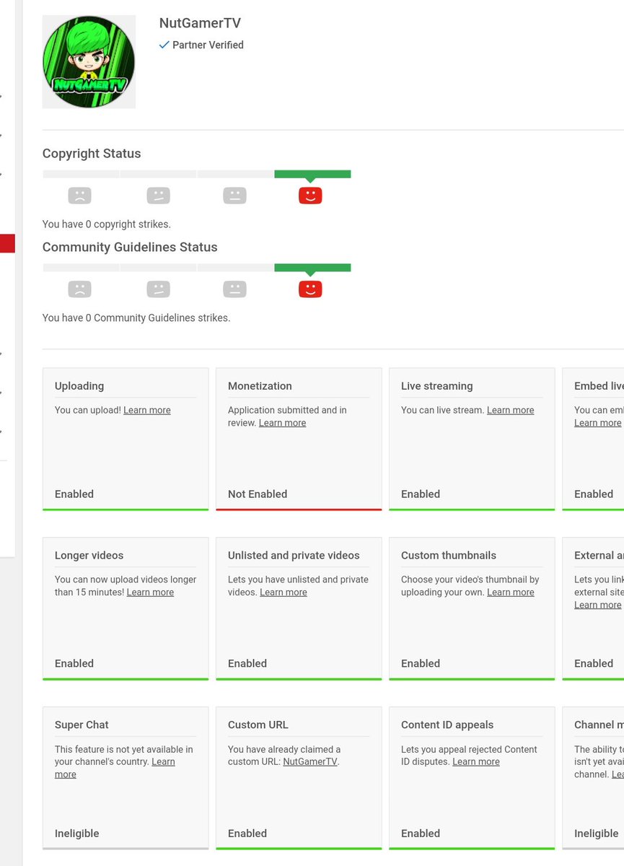Click the Enabled status in Custom URL card
Viewport: 624px width, 866px height.
tap(247, 834)
